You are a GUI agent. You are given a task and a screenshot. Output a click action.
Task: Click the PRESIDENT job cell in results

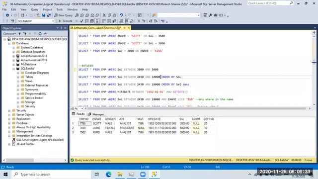(x=127, y=128)
